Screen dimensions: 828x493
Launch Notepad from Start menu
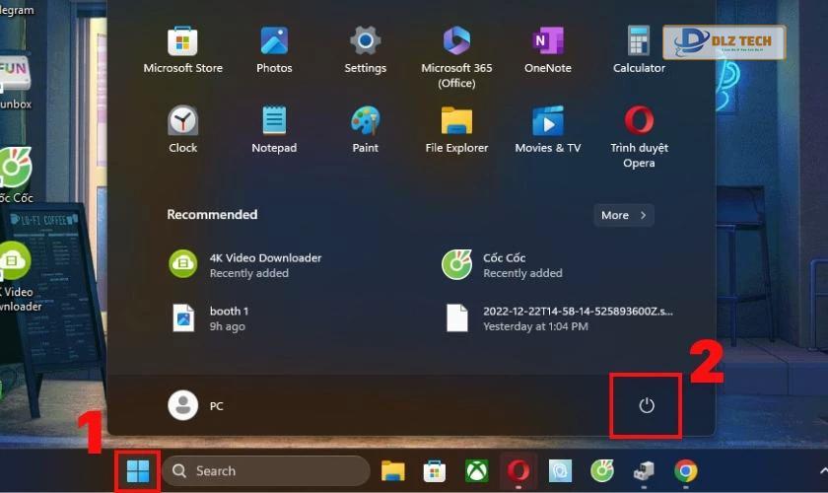point(274,129)
